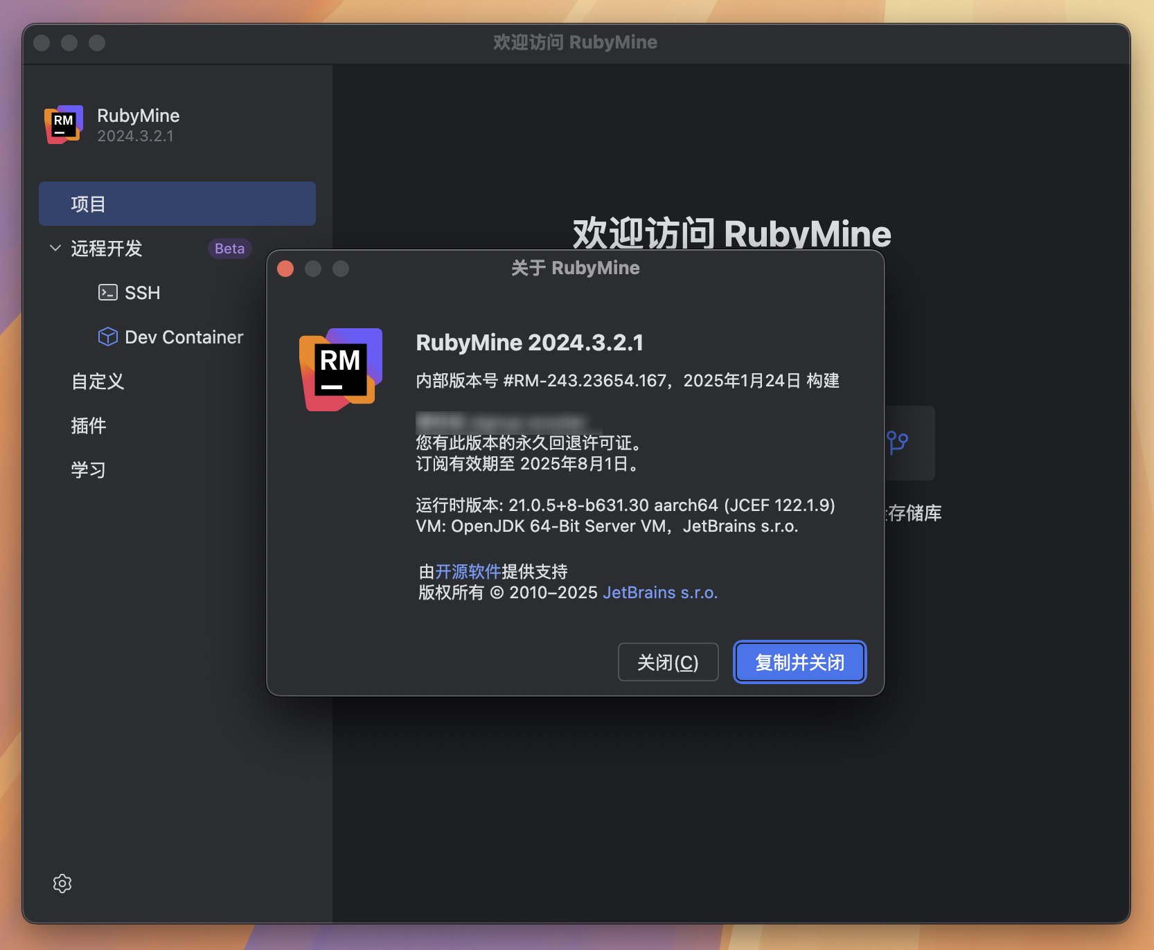
Task: Click the version control branch icon behind dialog
Action: (x=898, y=442)
